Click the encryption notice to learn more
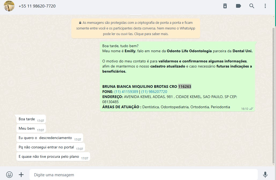This screenshot has width=276, height=180. click(x=136, y=28)
